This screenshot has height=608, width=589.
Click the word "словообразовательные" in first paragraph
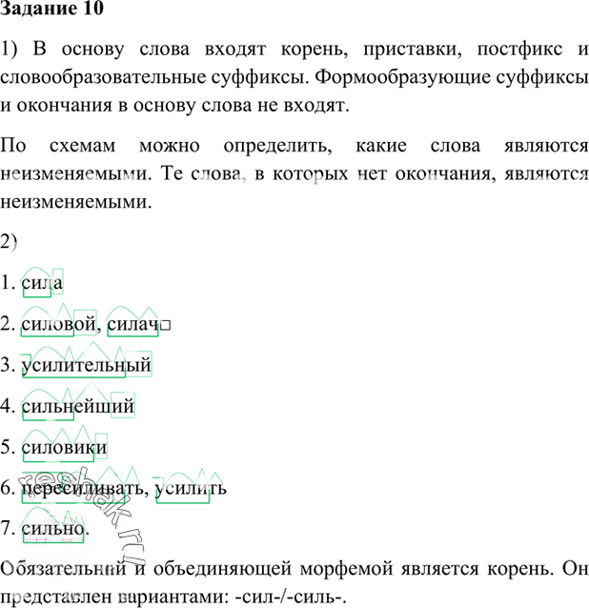pos(102,77)
